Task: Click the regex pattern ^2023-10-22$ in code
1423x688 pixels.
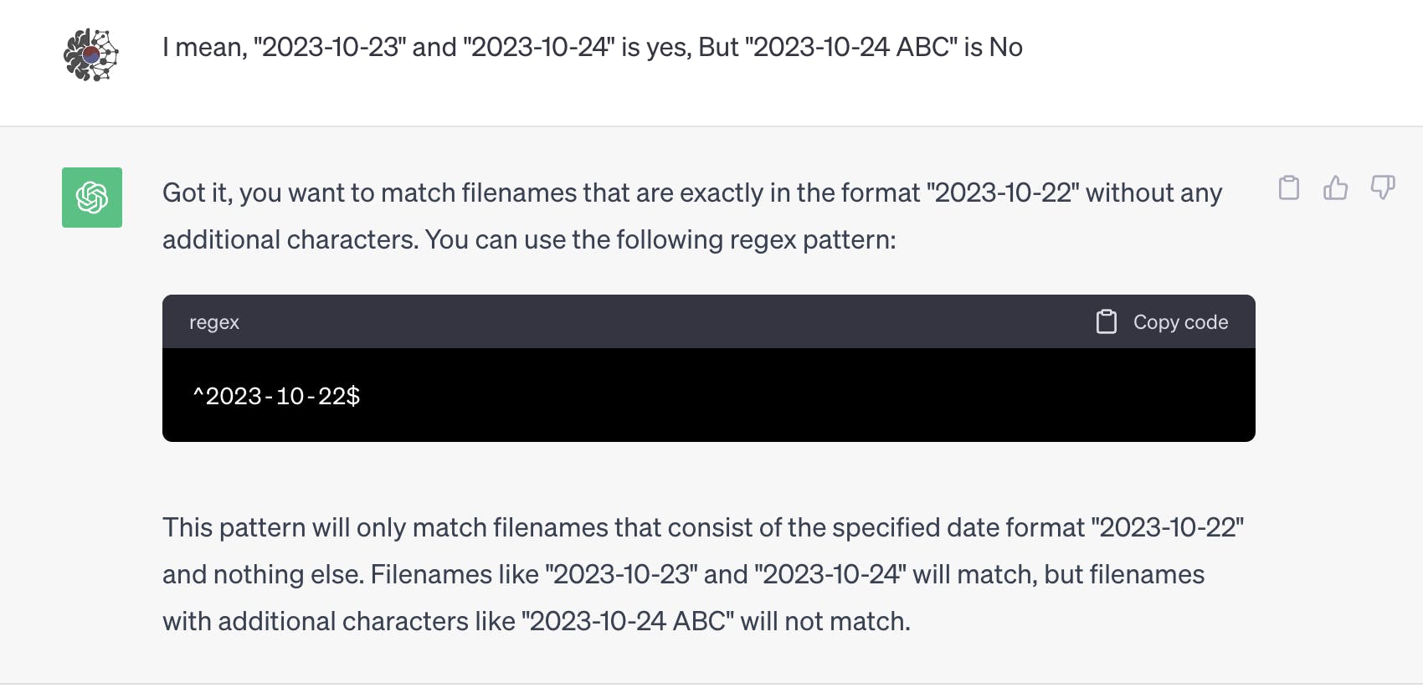Action: coord(277,396)
